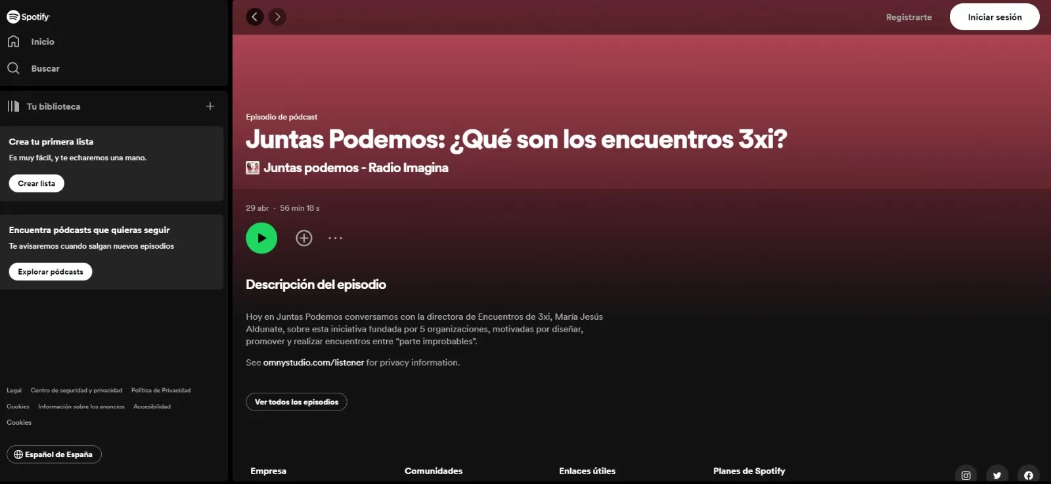Click Episodio de pódcast label

click(281, 117)
